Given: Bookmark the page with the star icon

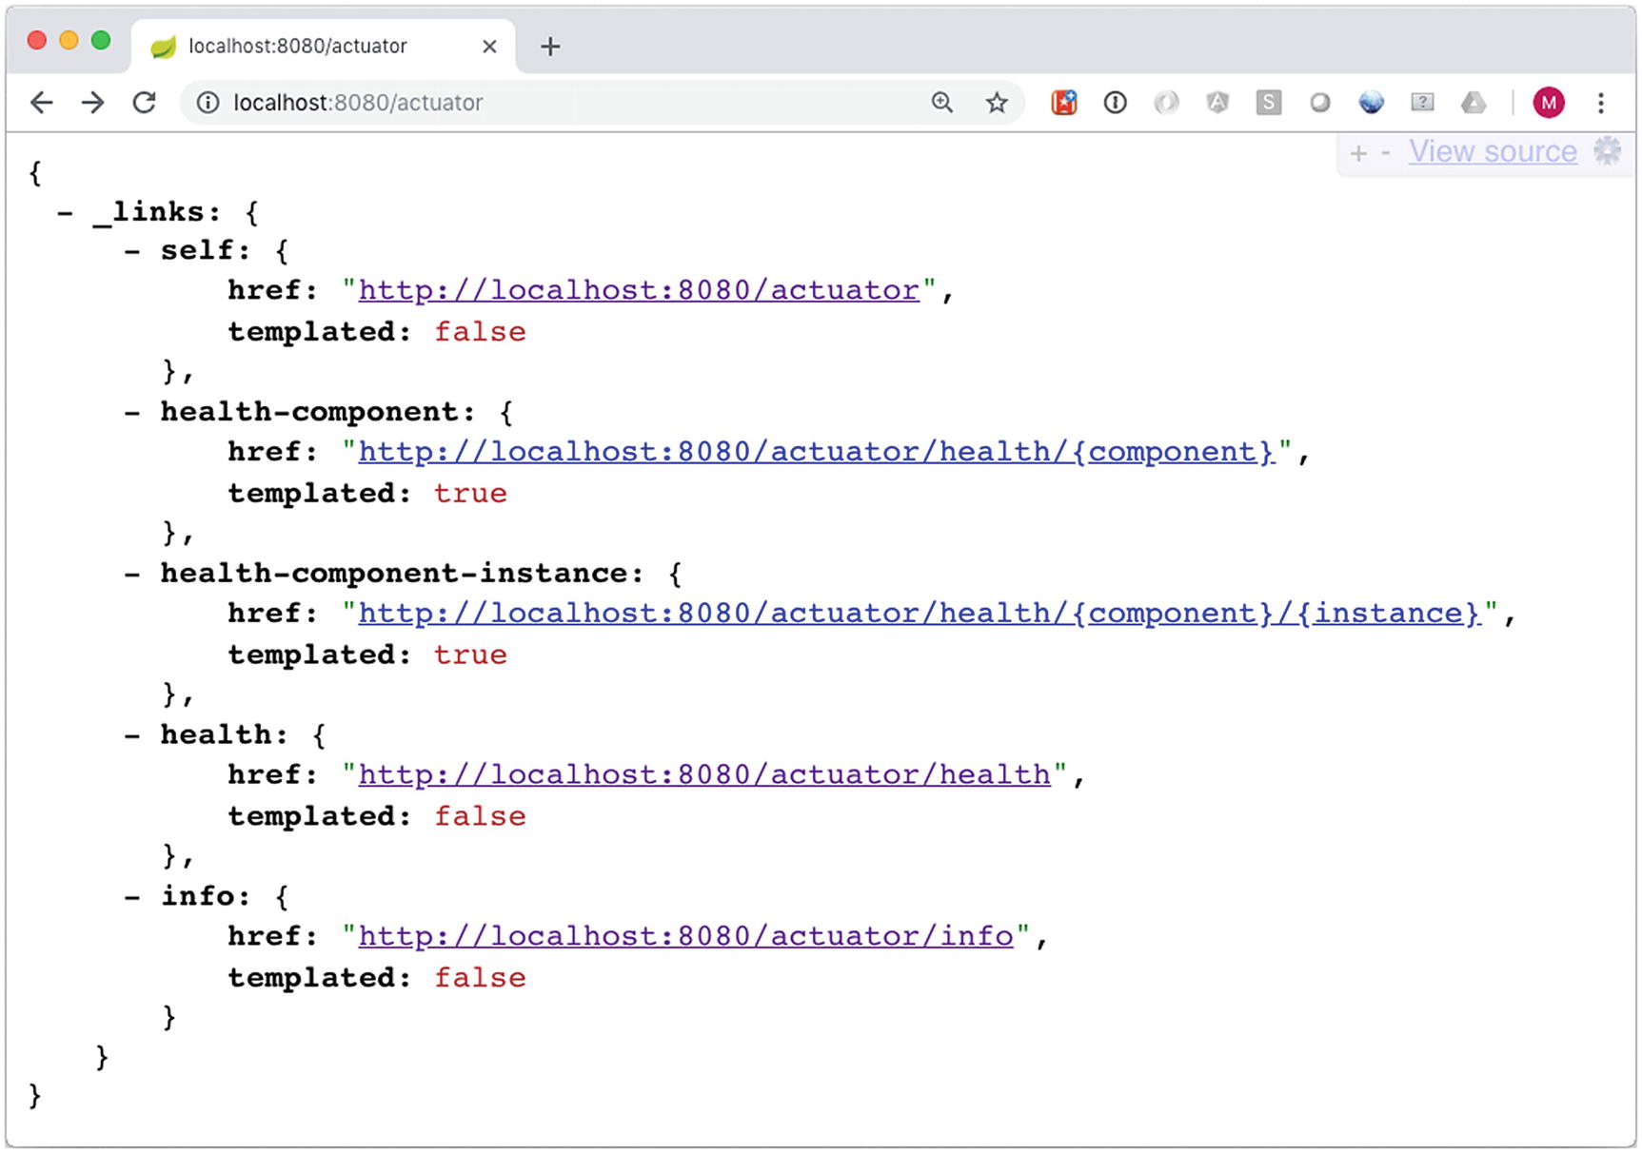Looking at the screenshot, I should pyautogui.click(x=996, y=102).
